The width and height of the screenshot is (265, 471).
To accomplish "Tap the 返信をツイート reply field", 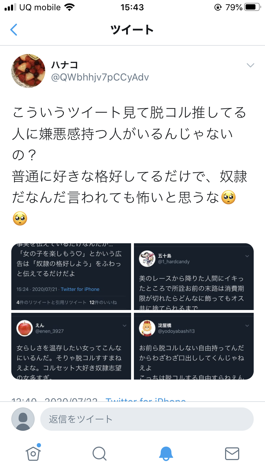I will pyautogui.click(x=147, y=419).
